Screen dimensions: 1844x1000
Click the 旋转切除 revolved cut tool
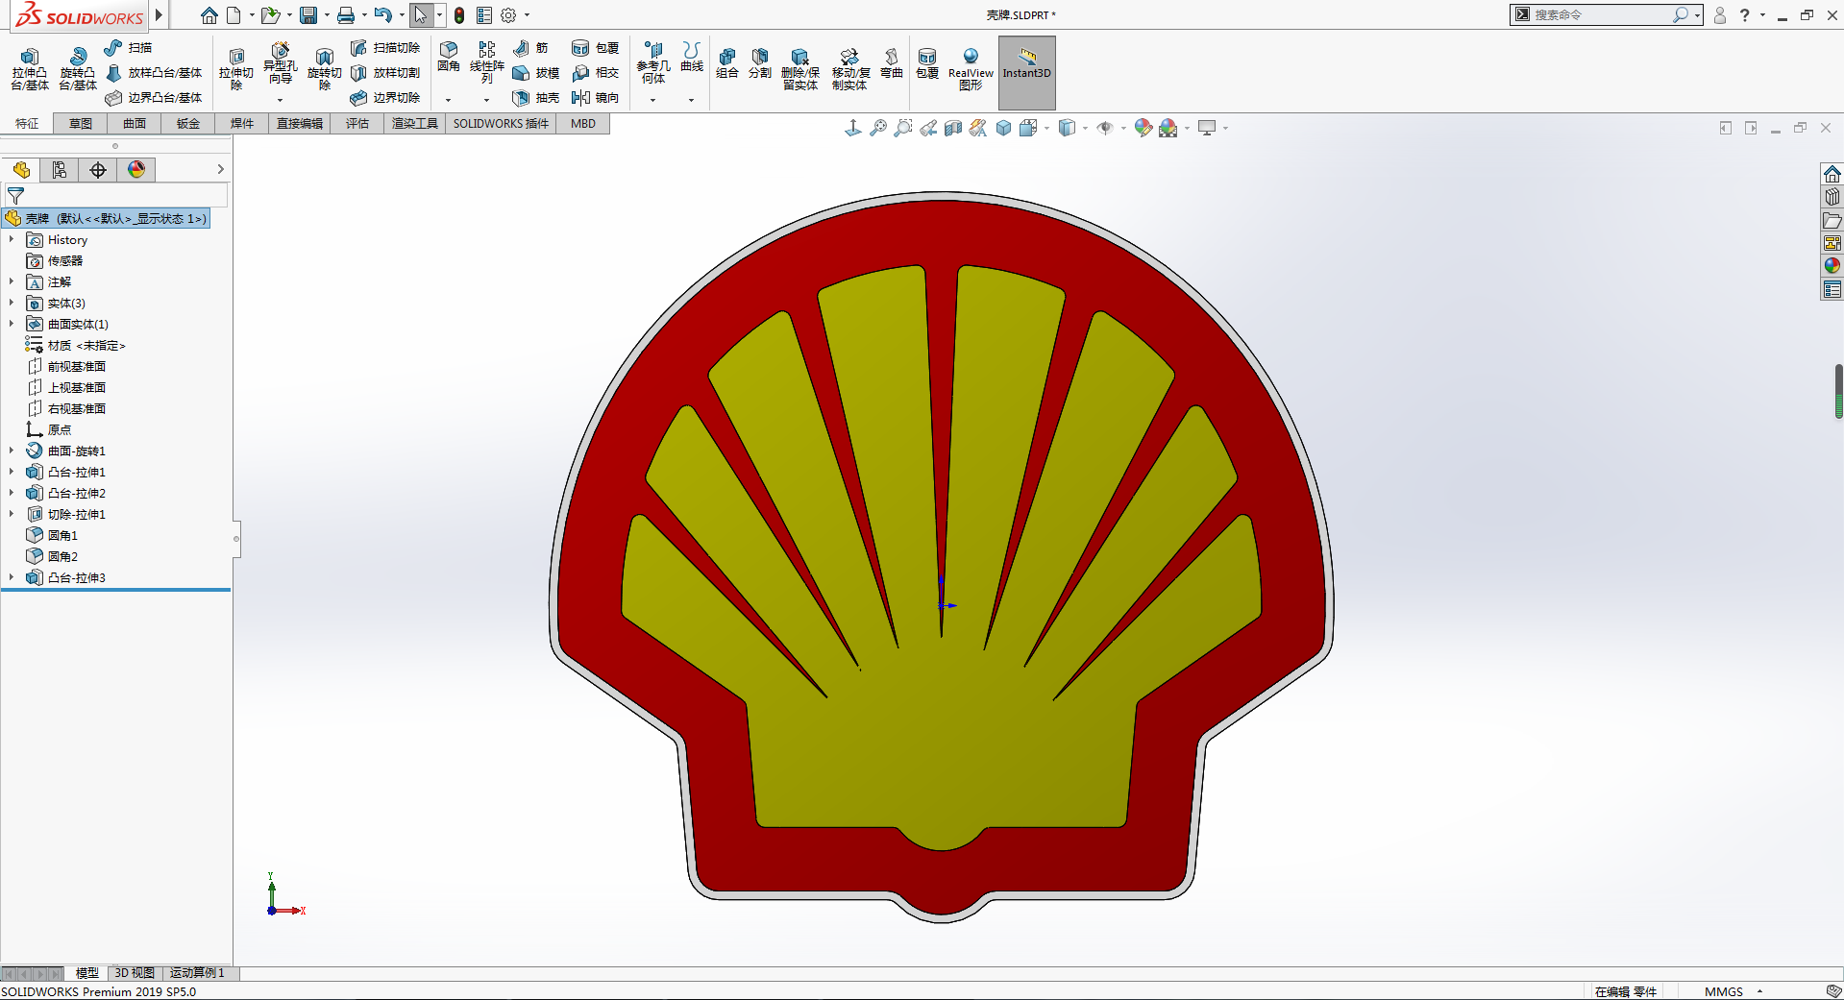tap(325, 68)
